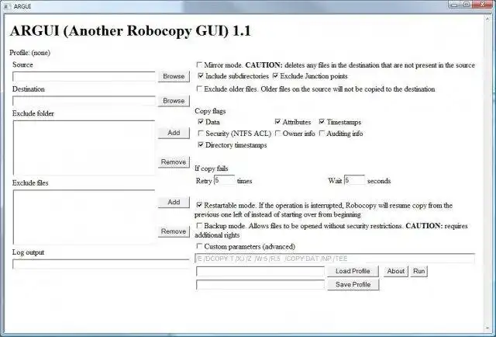The image size is (496, 337).
Task: Click the custom parameters command field
Action: [x=335, y=259]
